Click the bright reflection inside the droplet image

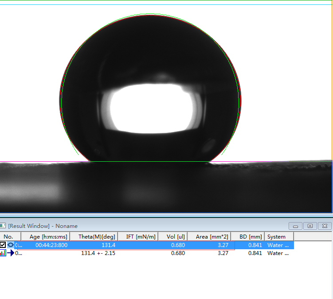151,109
